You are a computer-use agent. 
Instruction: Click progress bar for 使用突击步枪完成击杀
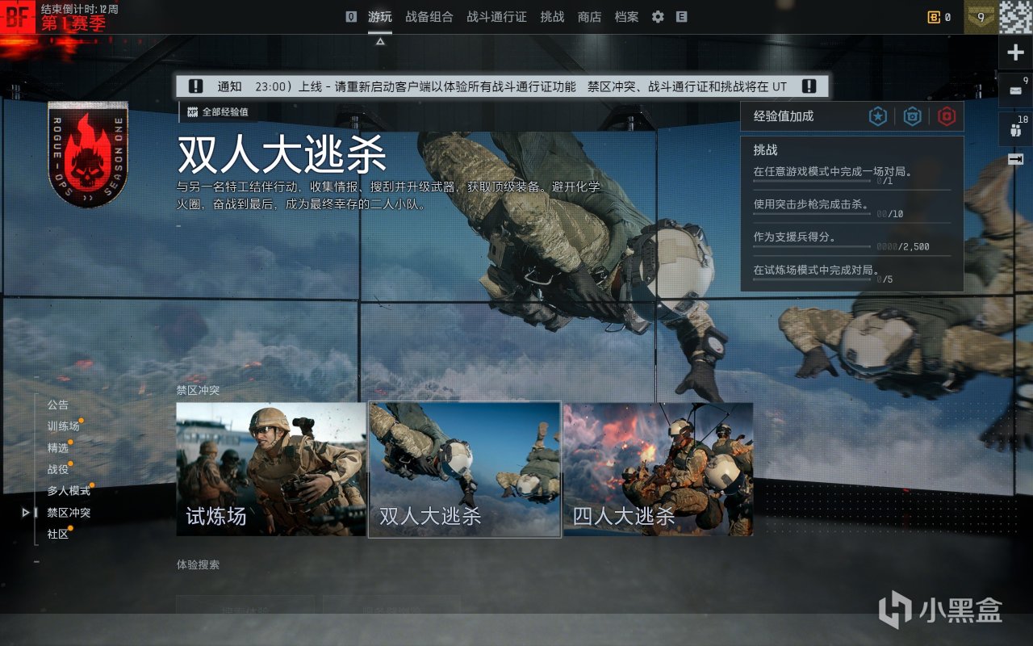(812, 214)
